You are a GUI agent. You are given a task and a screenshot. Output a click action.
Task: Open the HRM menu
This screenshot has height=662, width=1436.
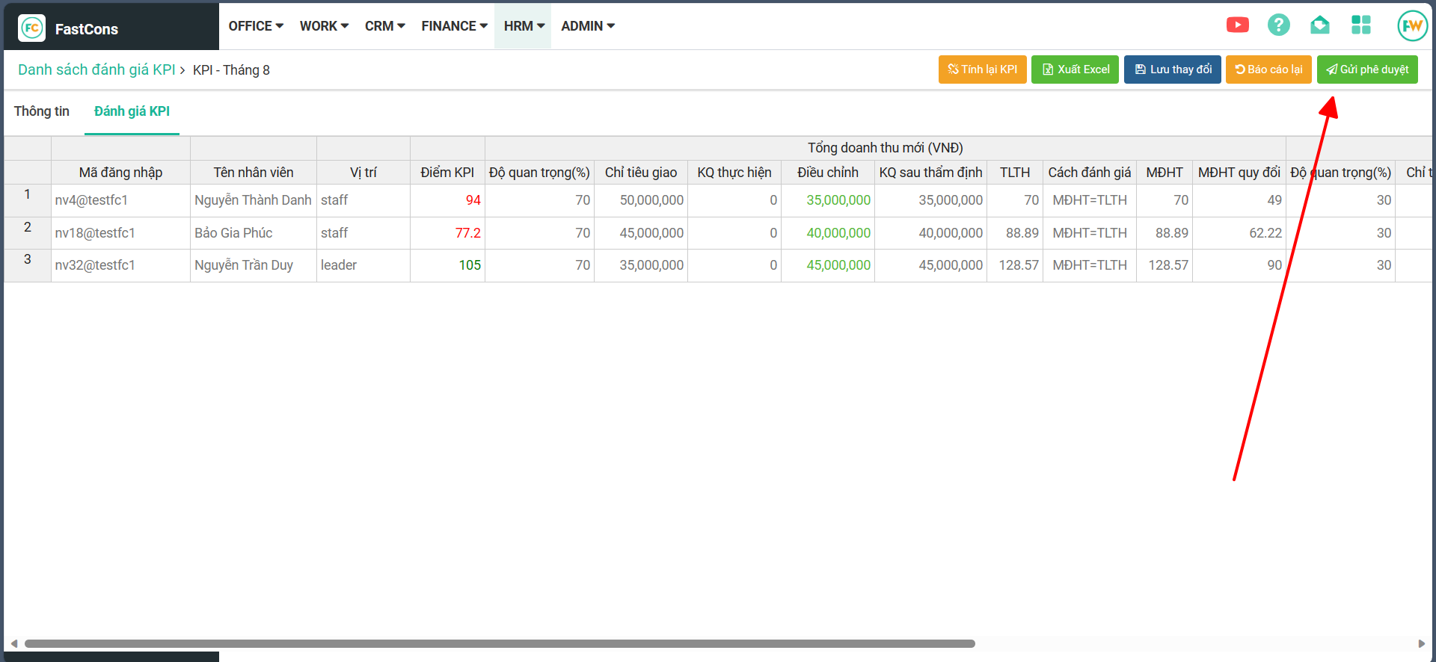pos(524,26)
